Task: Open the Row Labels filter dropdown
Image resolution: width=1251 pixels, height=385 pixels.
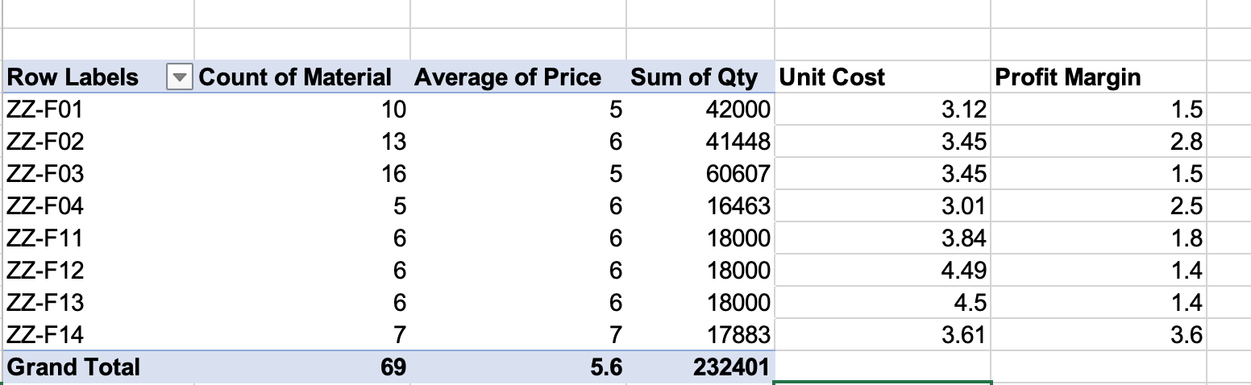Action: (x=180, y=78)
